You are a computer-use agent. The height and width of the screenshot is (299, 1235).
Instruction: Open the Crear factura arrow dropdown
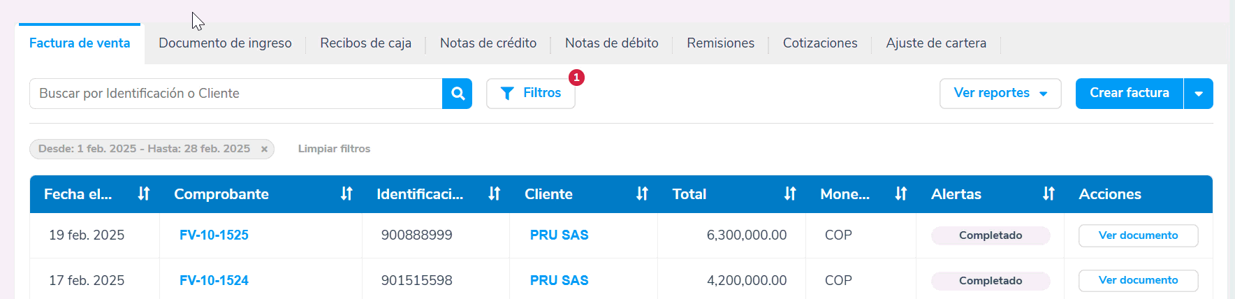coord(1199,94)
